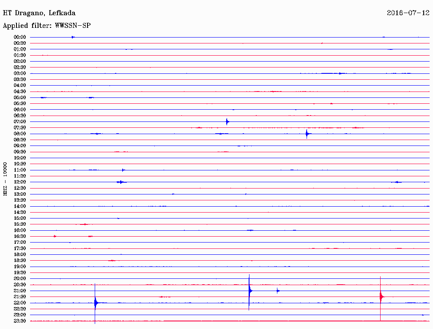Select the 01:30 time label

point(20,55)
